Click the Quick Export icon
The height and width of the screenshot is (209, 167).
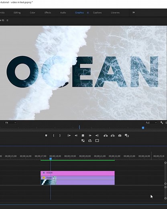pos(90,141)
